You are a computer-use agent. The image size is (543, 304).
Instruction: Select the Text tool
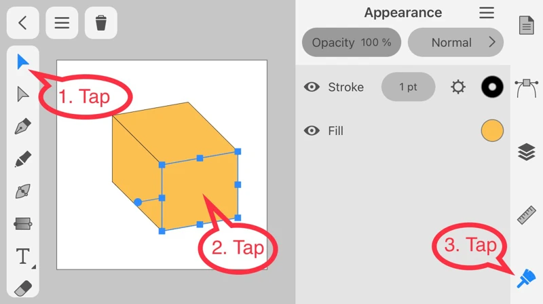point(23,256)
